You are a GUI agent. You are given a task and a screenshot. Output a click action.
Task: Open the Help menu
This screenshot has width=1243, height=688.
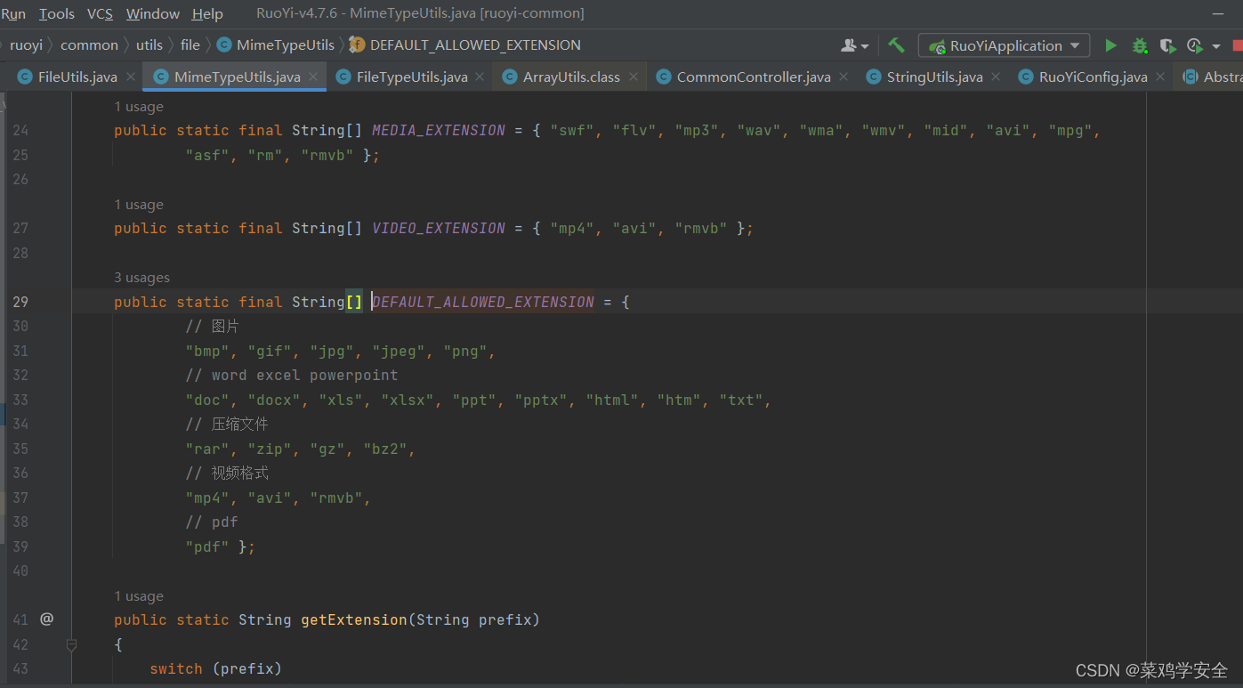[207, 13]
